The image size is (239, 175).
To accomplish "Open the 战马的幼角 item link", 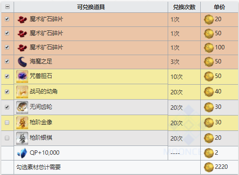I will pyautogui.click(x=44, y=91).
